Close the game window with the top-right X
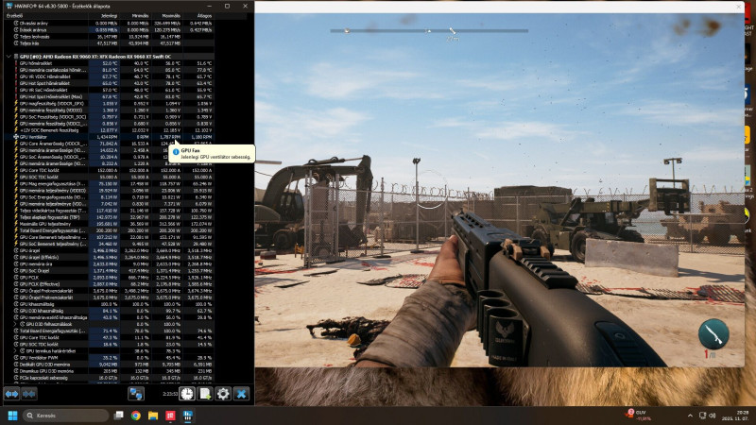The width and height of the screenshot is (756, 425). tap(739, 7)
